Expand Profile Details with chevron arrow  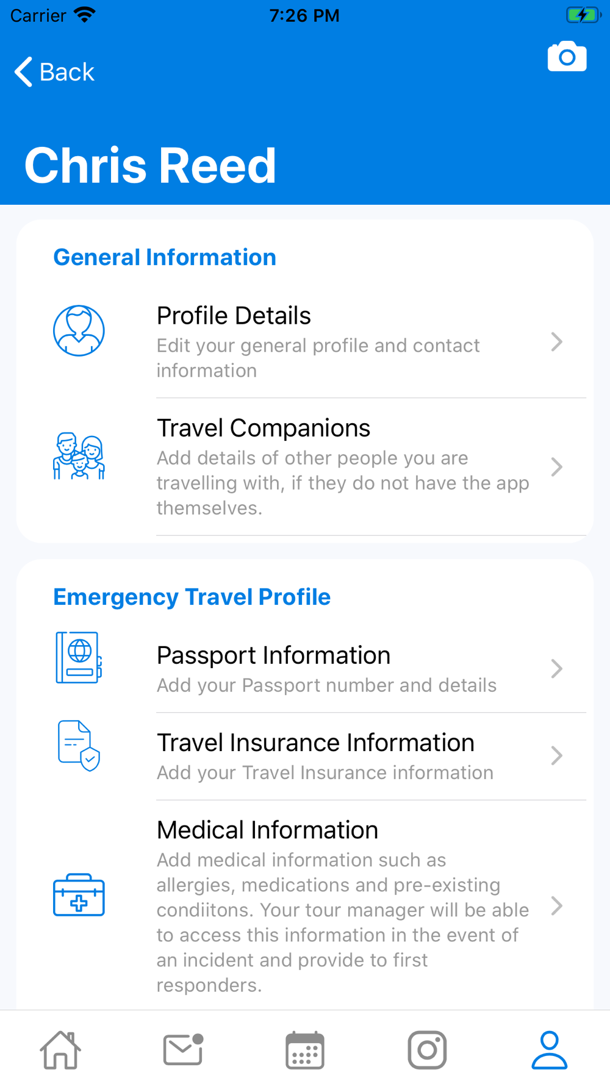(556, 342)
